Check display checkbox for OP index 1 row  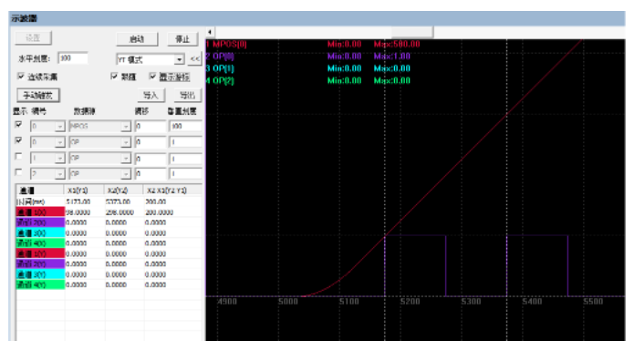(18, 156)
